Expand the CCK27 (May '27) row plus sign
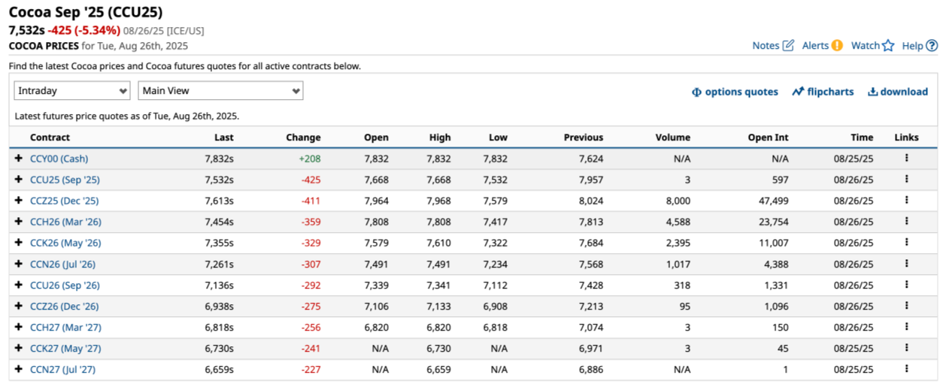The height and width of the screenshot is (390, 946). 18,348
